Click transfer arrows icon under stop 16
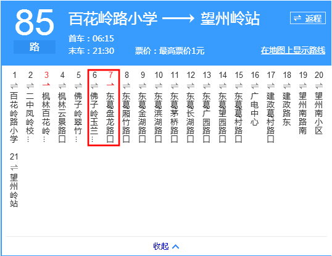 [x=255, y=86]
